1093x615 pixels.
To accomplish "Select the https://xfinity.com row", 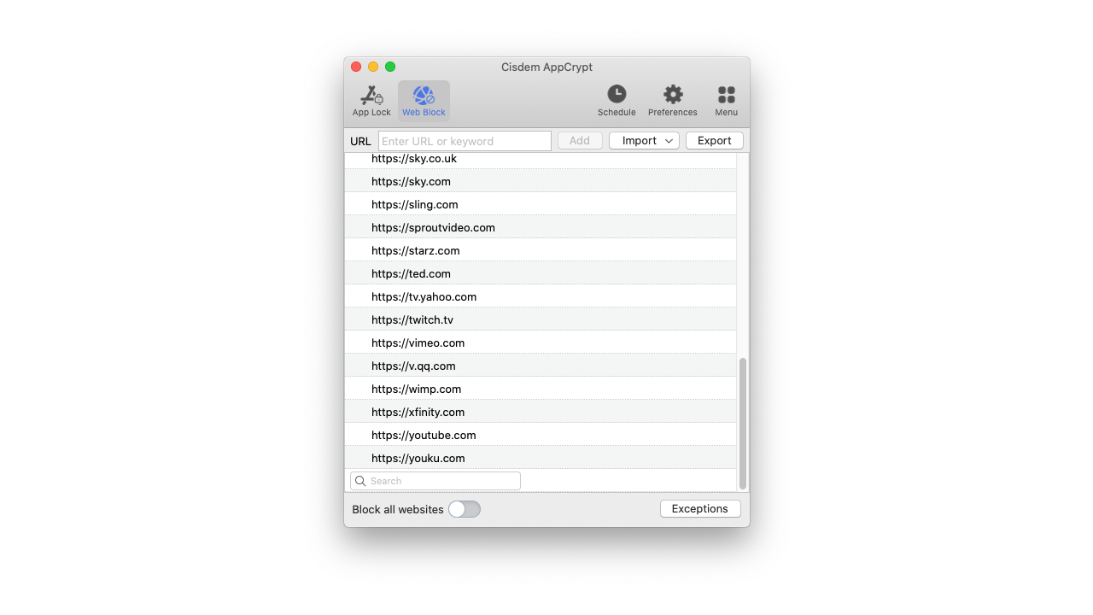I will (541, 412).
